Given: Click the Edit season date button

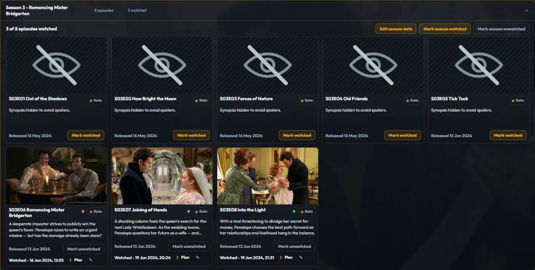Looking at the screenshot, I should click(x=396, y=29).
